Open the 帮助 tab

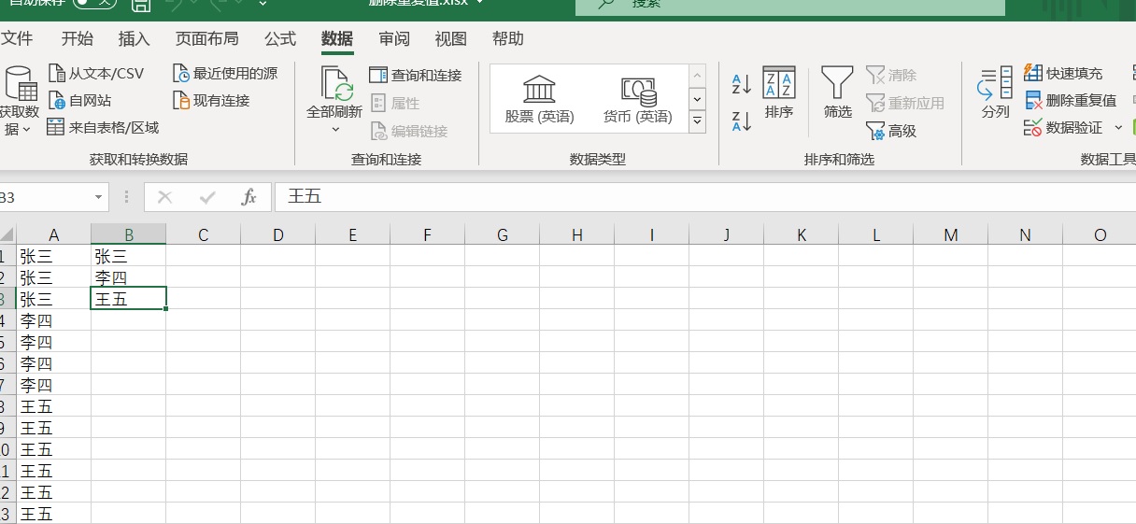(x=508, y=38)
